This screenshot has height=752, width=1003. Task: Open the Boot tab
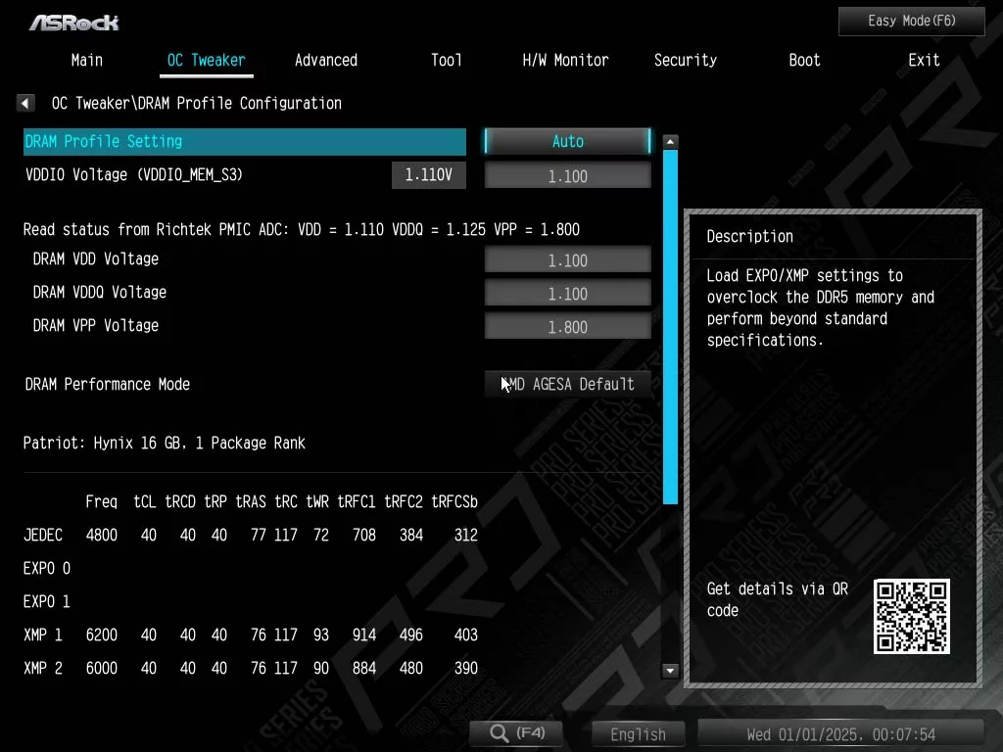point(804,60)
